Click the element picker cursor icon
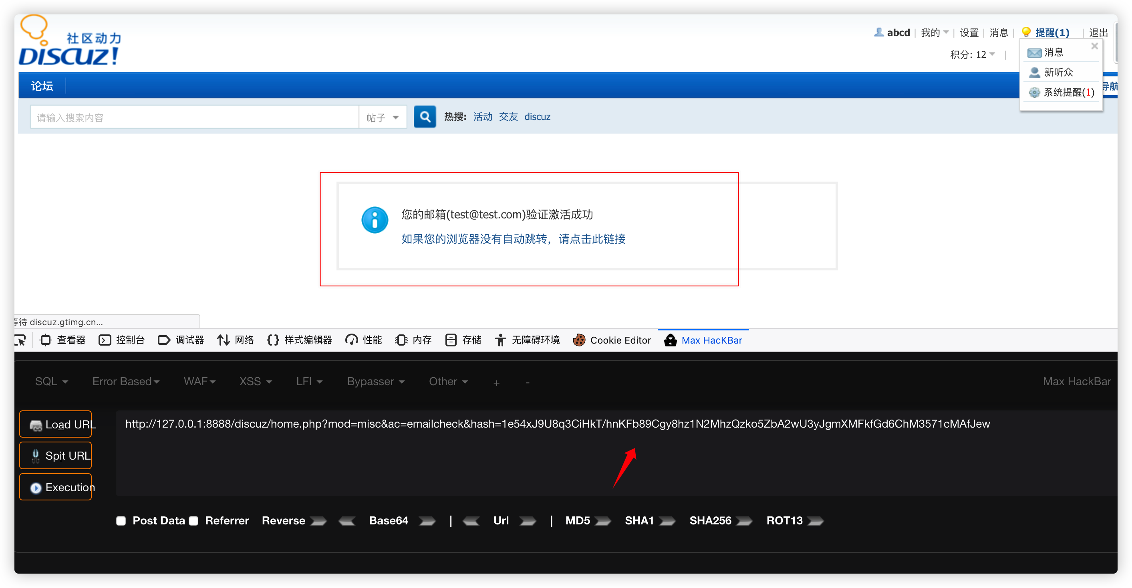The width and height of the screenshot is (1132, 588). click(20, 340)
